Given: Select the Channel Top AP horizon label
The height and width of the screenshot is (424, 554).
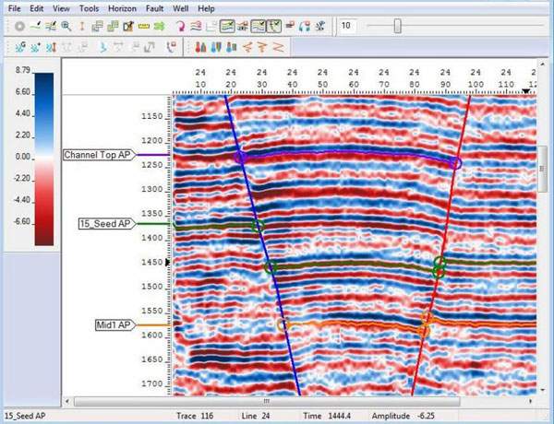Looking at the screenshot, I should tap(97, 156).
